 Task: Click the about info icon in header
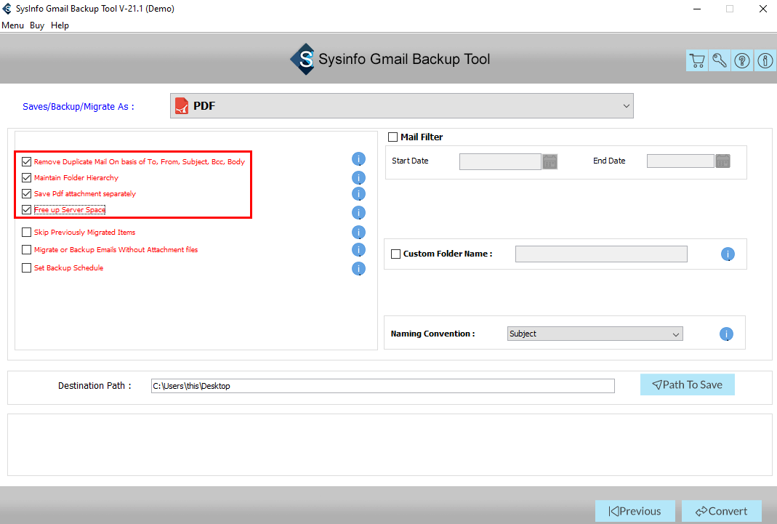pos(765,60)
